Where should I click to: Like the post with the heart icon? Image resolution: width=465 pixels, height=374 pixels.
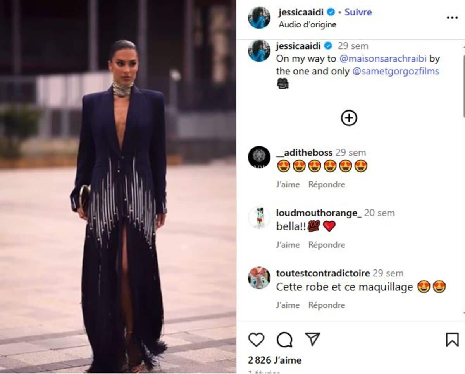(256, 340)
